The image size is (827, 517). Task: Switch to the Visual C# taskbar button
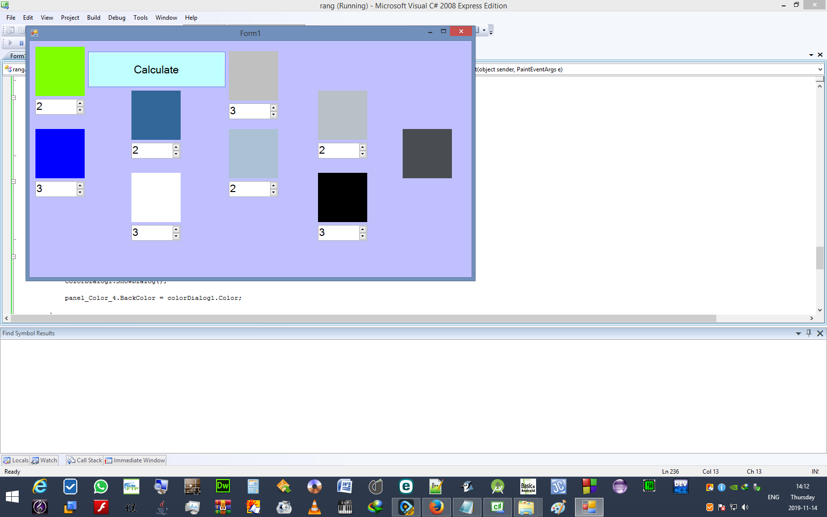pyautogui.click(x=497, y=507)
